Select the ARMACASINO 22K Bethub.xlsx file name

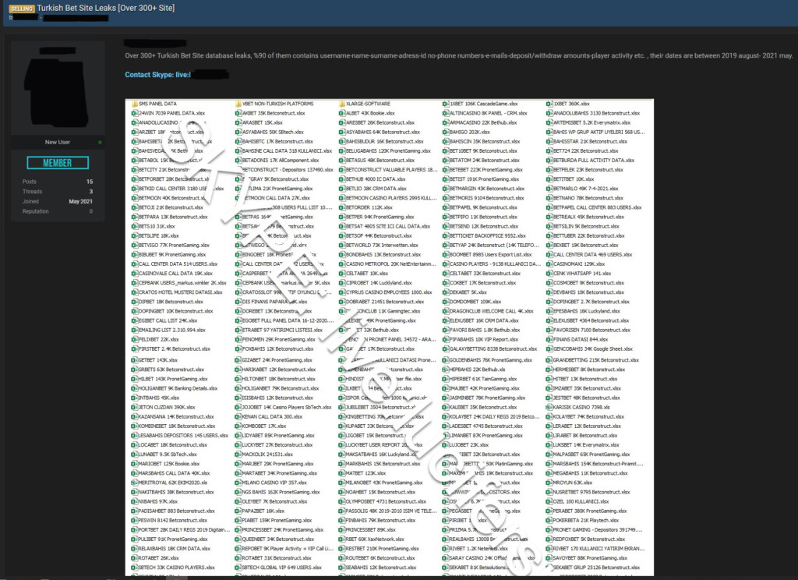tap(483, 122)
